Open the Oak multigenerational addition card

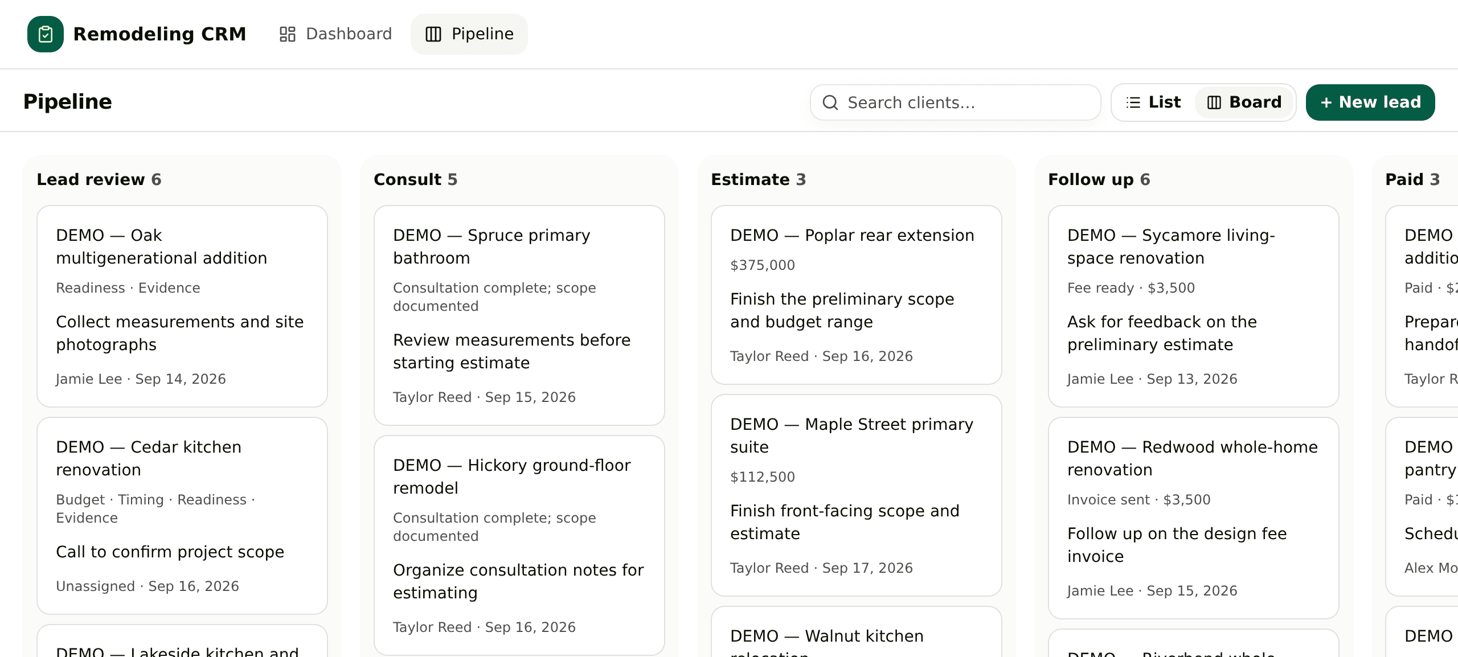(182, 306)
